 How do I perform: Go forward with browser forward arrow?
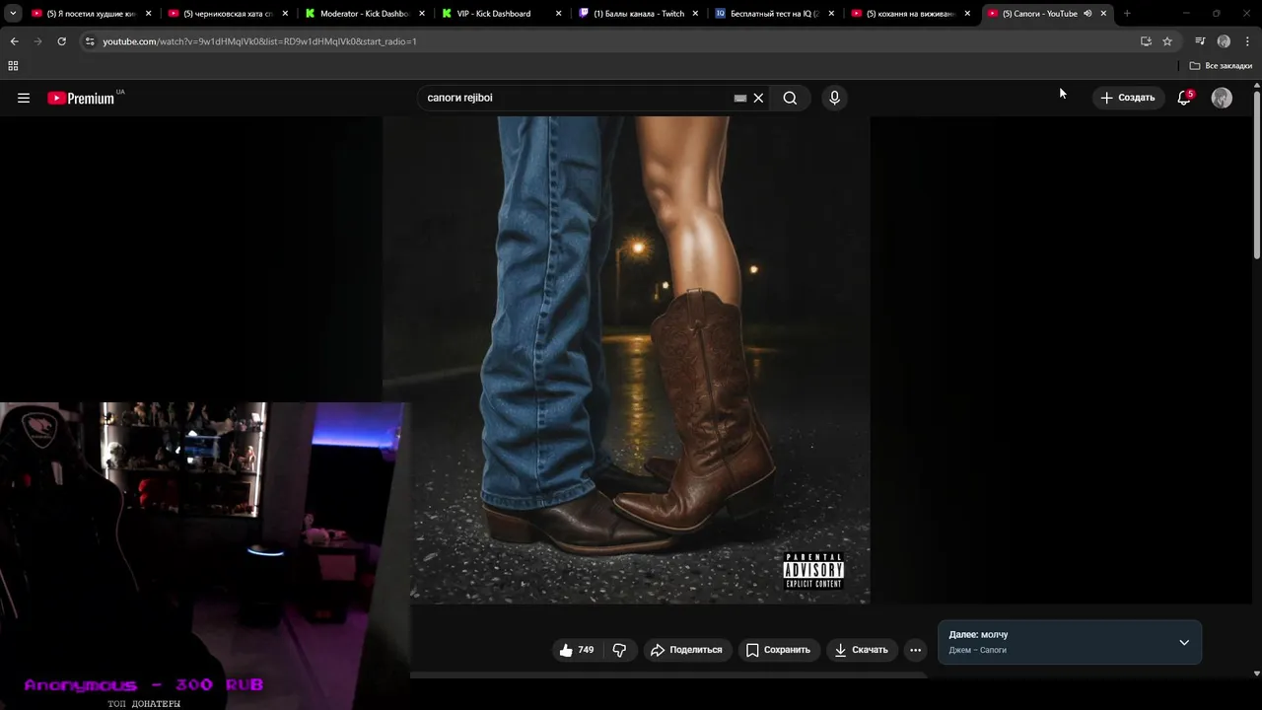coord(37,41)
